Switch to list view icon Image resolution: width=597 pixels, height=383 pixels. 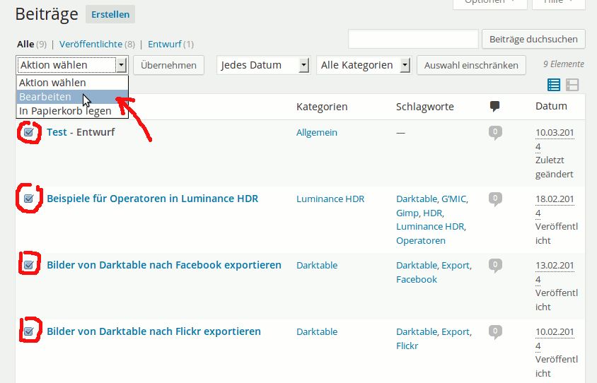[554, 85]
